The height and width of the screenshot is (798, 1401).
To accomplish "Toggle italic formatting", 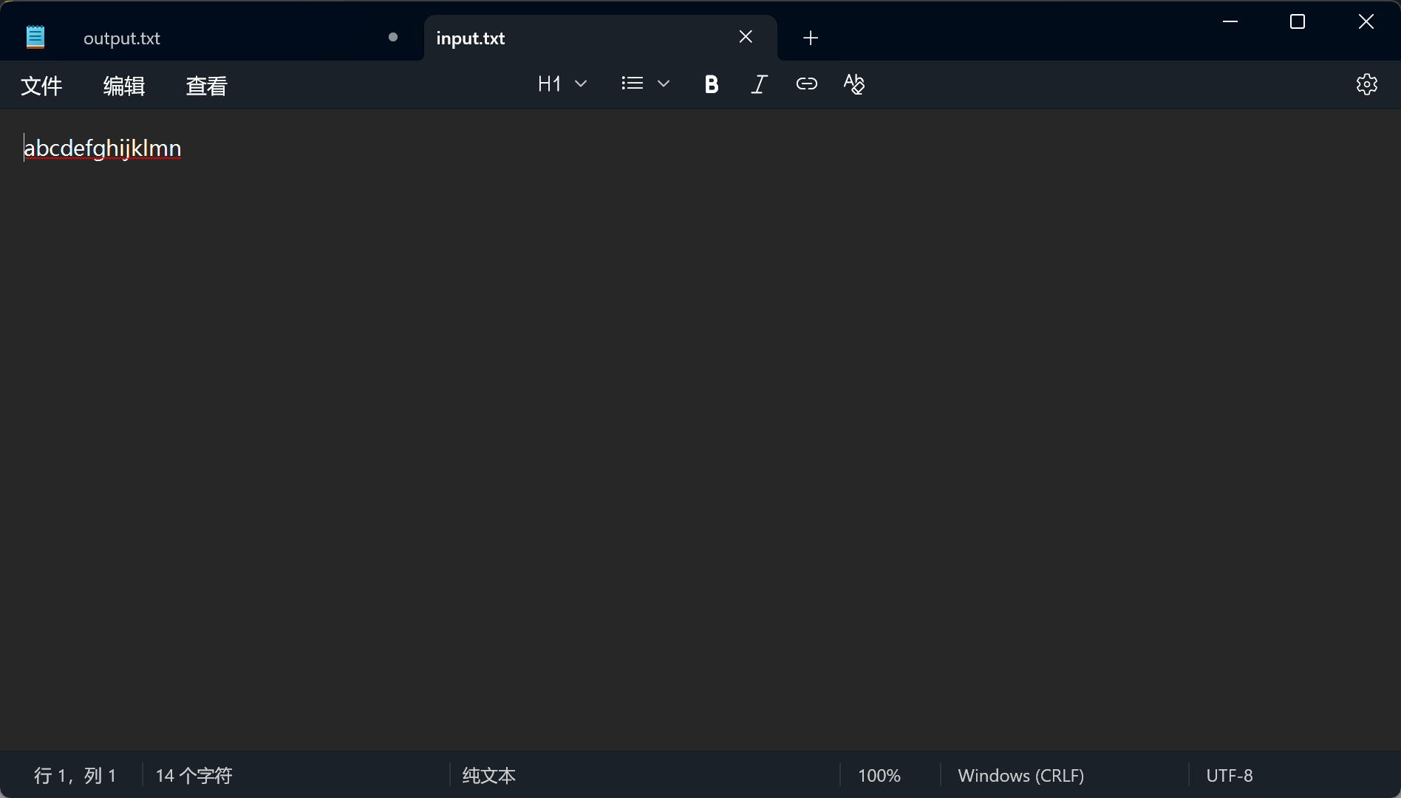I will point(759,84).
